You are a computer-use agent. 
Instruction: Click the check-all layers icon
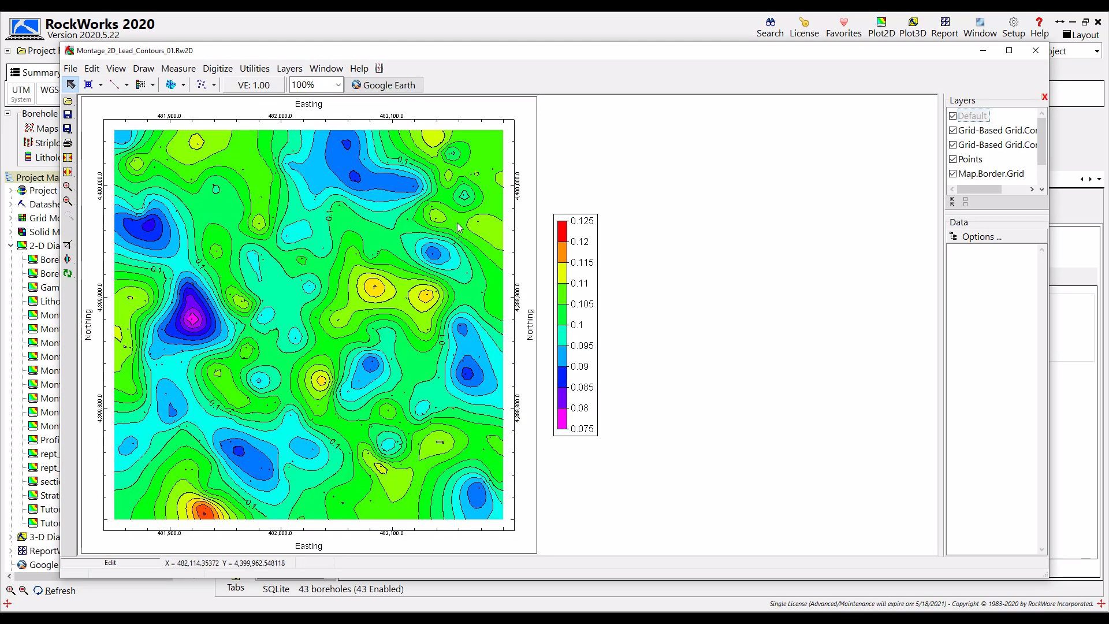pos(952,201)
